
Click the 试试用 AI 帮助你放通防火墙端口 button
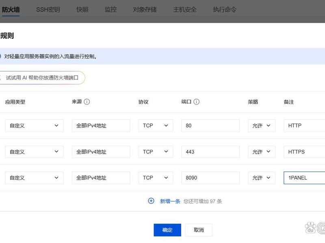tap(41, 78)
